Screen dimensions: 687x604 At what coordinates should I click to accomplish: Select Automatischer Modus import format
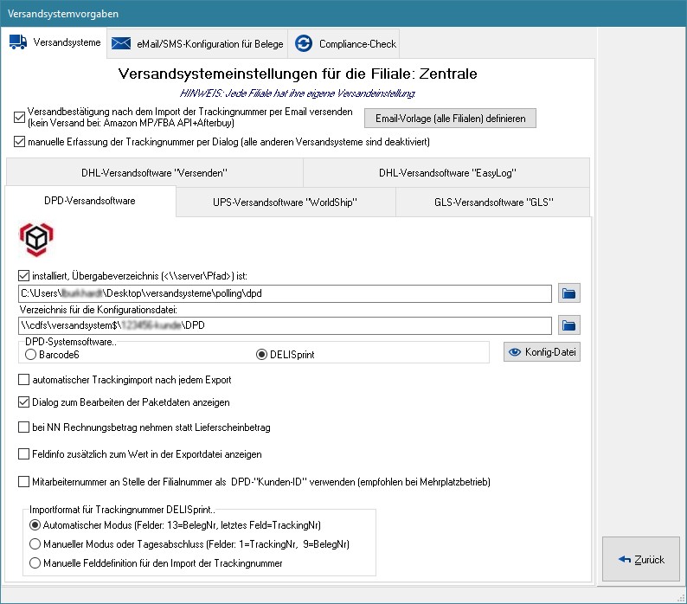pos(35,525)
